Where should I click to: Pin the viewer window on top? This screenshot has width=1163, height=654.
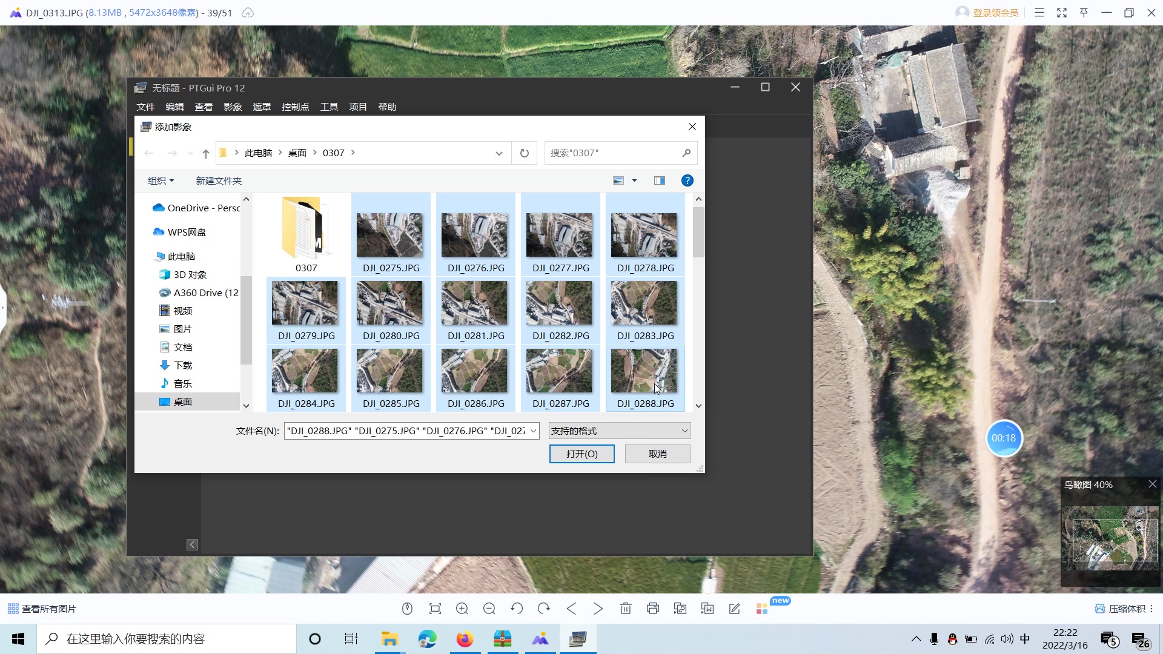pos(1084,13)
